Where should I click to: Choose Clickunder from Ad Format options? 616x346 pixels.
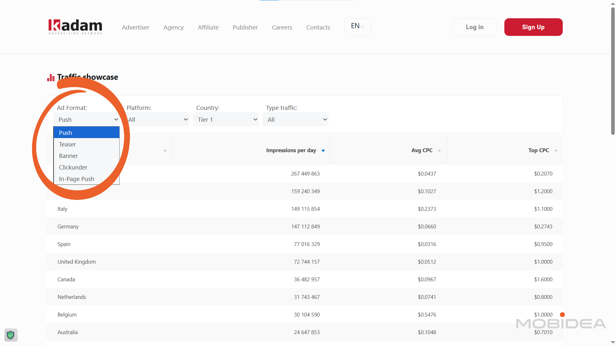[x=73, y=168]
